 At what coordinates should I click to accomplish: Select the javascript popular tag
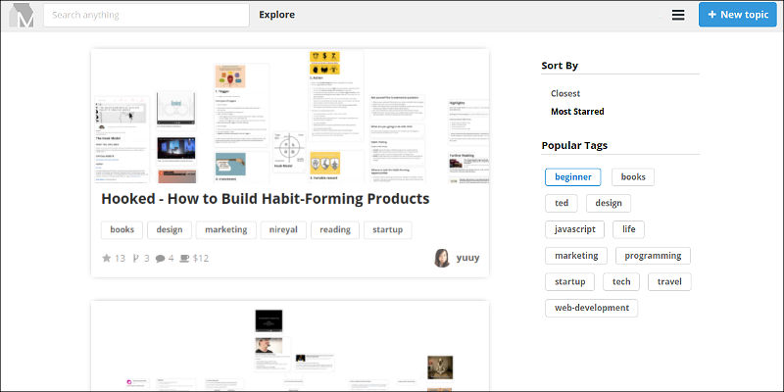tap(575, 229)
